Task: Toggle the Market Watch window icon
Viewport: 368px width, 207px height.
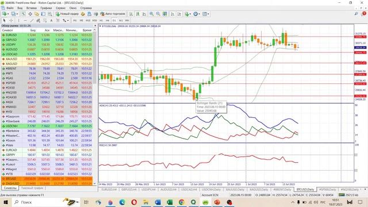Action: coord(24,14)
